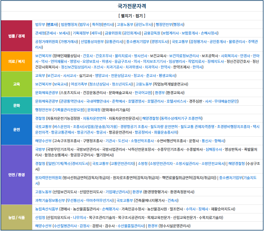Click the 손해평가사 link
Screen dimensions: 264x231
pos(111,209)
